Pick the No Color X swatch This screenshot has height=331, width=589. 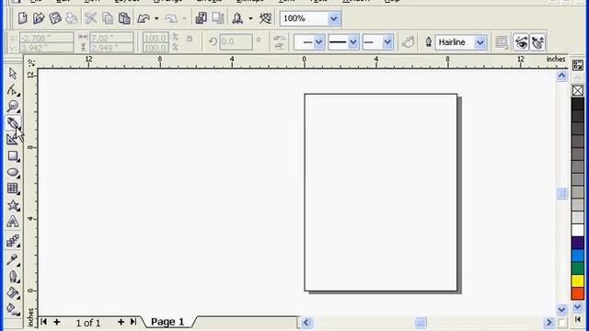pyautogui.click(x=578, y=90)
